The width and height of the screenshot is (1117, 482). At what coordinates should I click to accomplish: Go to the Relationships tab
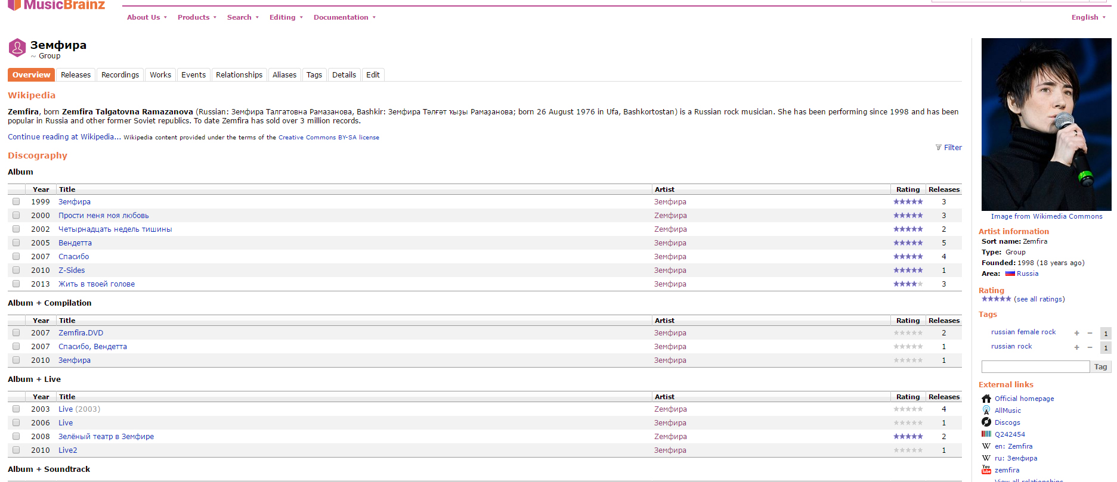tap(239, 75)
